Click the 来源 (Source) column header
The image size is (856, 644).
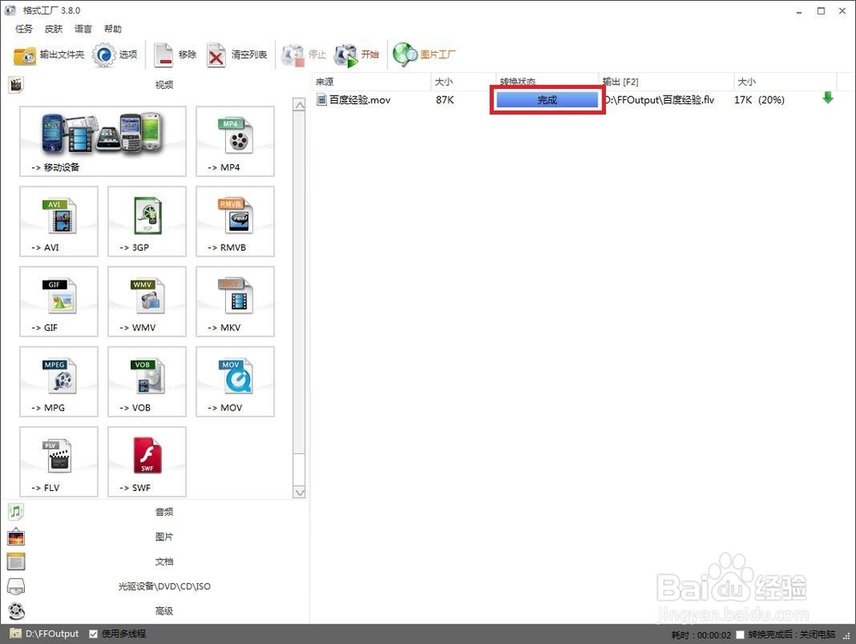point(372,82)
